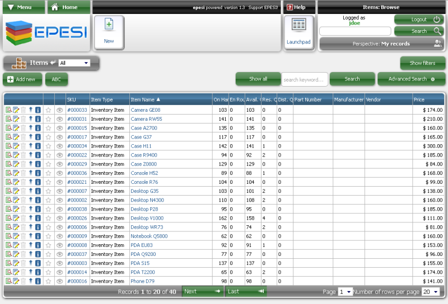The width and height of the screenshot is (448, 304).
Task: Open the Page number dropdown
Action: pyautogui.click(x=345, y=292)
